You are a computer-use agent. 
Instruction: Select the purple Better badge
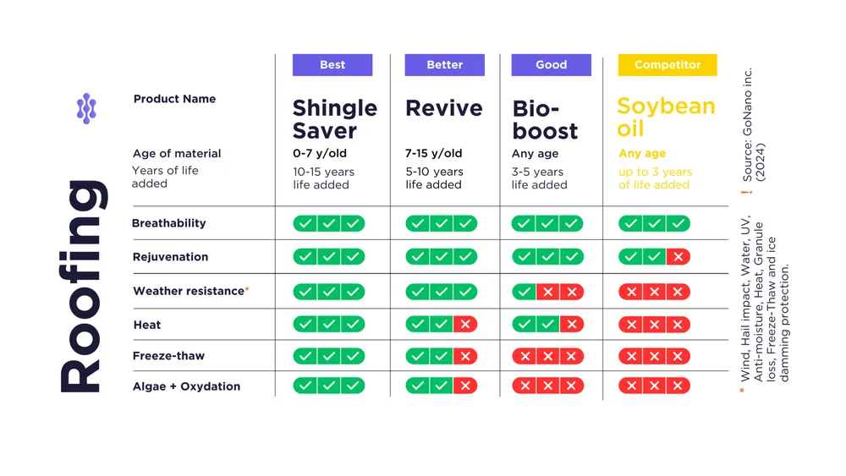tap(444, 65)
